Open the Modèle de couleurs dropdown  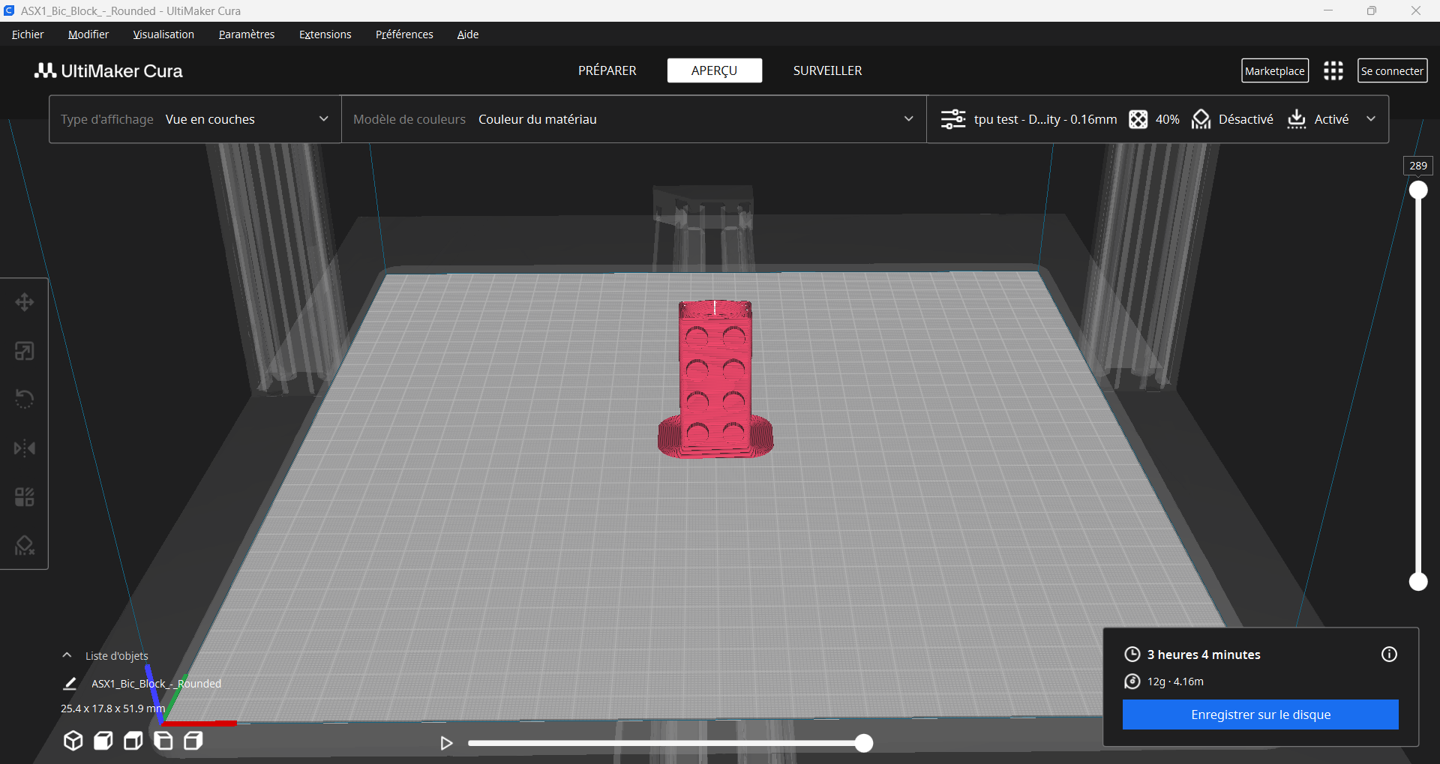(x=634, y=119)
